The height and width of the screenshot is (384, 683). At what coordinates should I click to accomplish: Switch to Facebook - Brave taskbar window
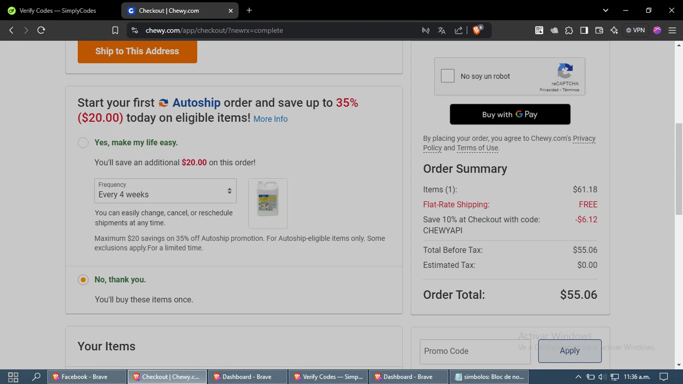tap(87, 377)
